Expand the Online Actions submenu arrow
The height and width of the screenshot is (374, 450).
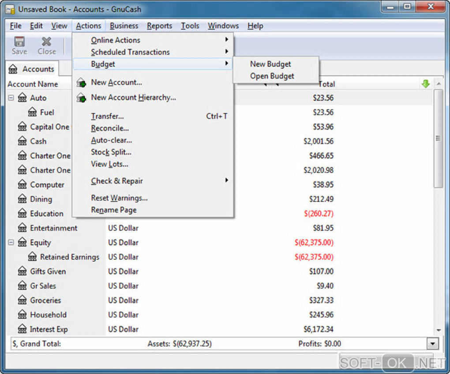[227, 40]
